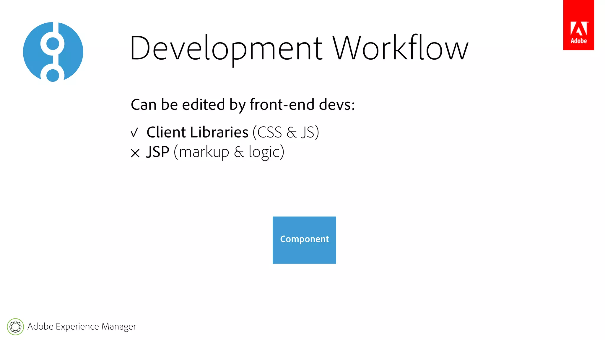Click the blue circular workflow logo
Viewport: 605px width, 340px height.
coord(53,52)
